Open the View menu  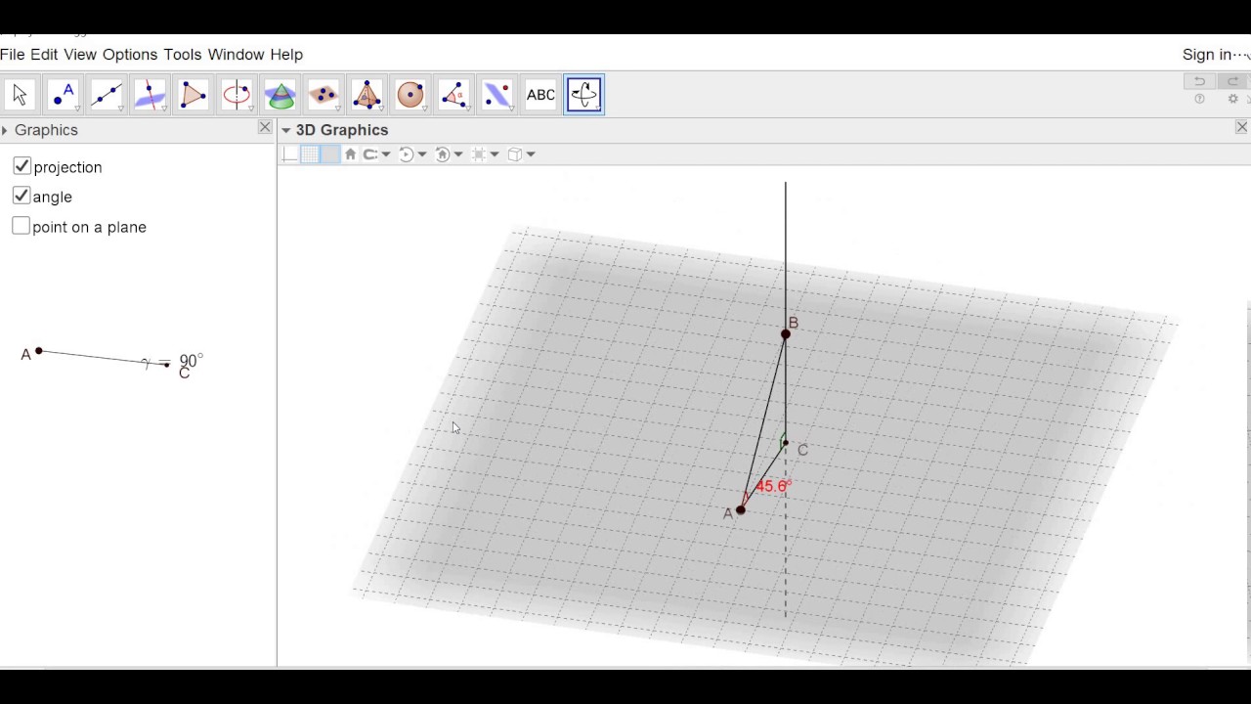pyautogui.click(x=80, y=55)
